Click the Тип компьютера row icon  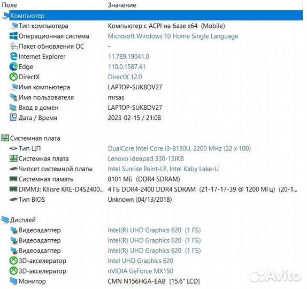(x=14, y=26)
